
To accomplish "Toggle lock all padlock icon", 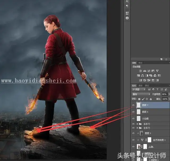I will (151, 99).
